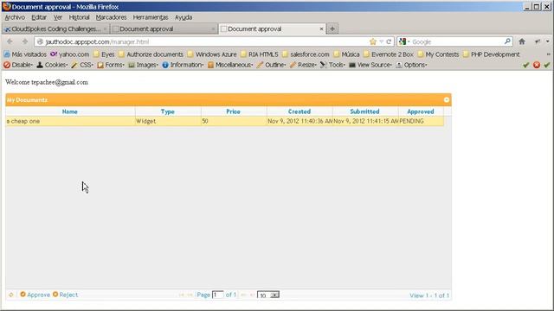This screenshot has width=554, height=311.
Task: Sort by the Price column header
Action: (x=233, y=111)
